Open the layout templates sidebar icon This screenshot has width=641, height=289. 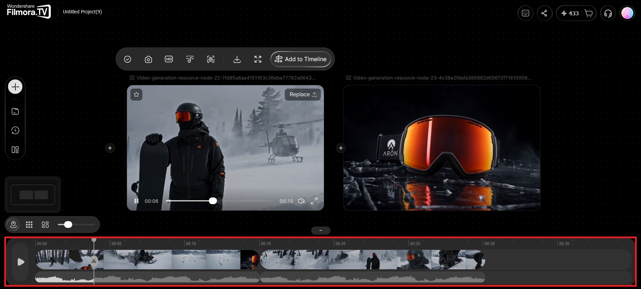15,150
